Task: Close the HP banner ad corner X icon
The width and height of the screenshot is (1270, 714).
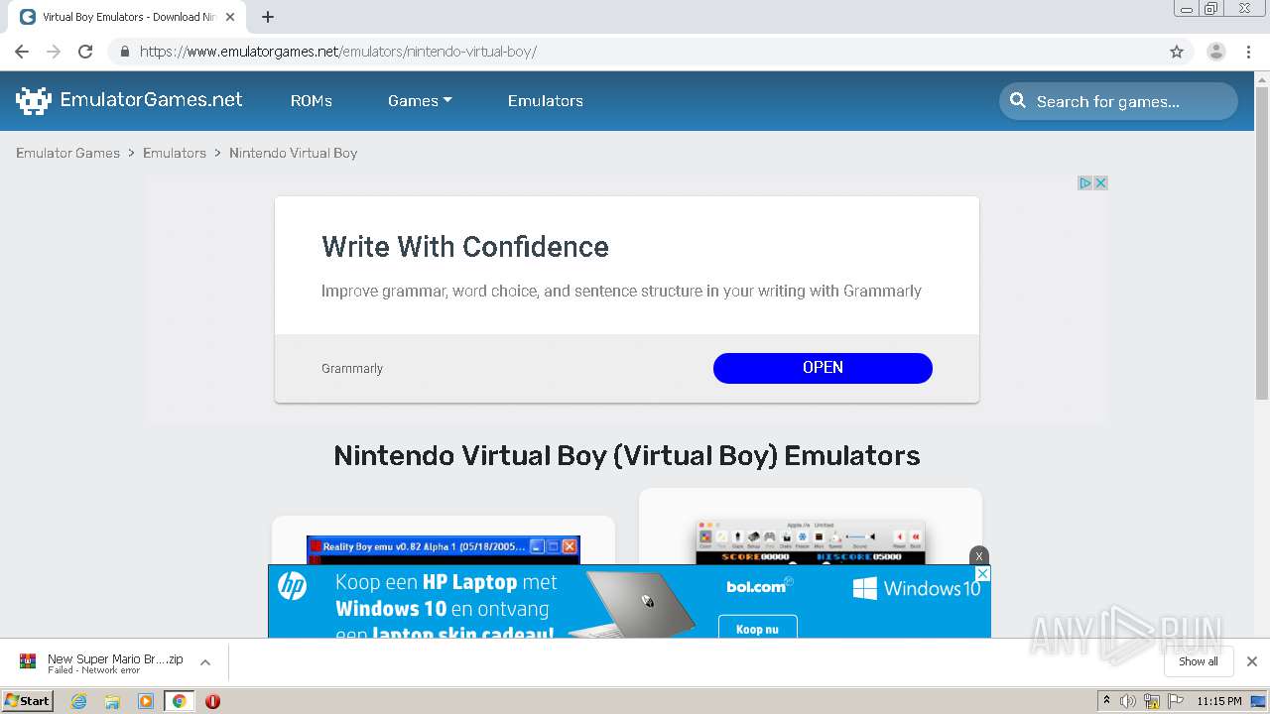Action: [x=982, y=573]
